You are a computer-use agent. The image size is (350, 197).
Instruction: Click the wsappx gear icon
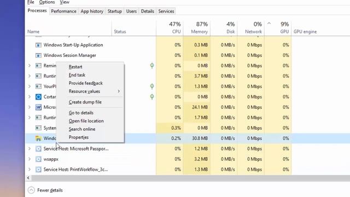(x=38, y=159)
